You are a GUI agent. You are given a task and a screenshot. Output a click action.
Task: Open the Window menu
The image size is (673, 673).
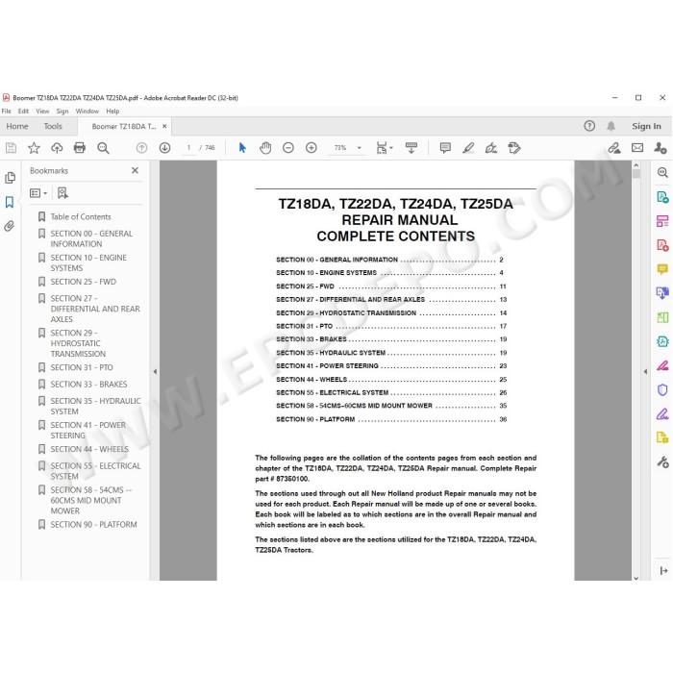coord(87,112)
